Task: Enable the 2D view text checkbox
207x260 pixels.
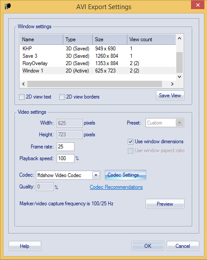Action: tap(22, 97)
